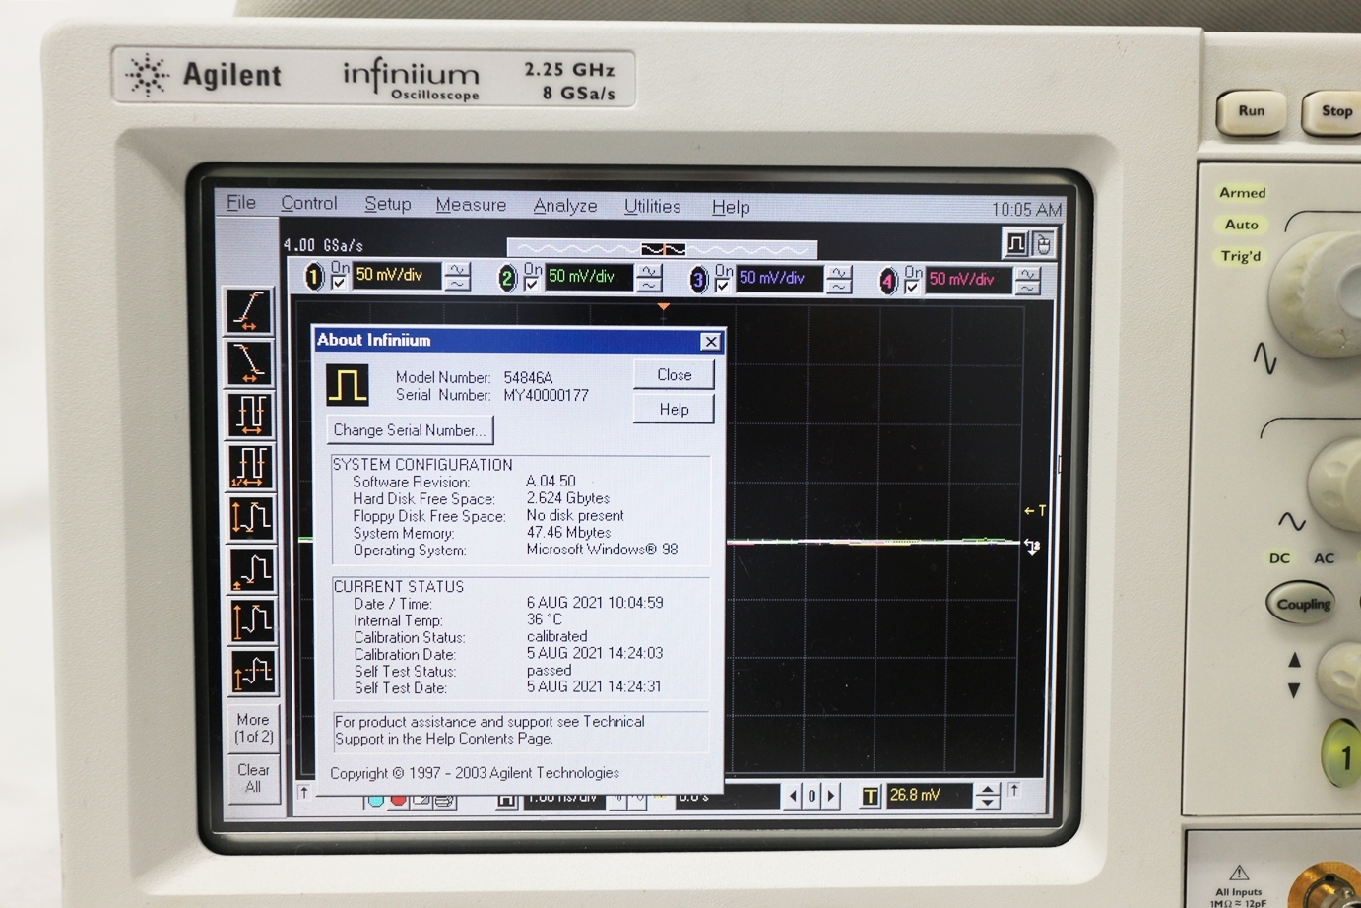Select the fall time measurement icon

(x=248, y=361)
